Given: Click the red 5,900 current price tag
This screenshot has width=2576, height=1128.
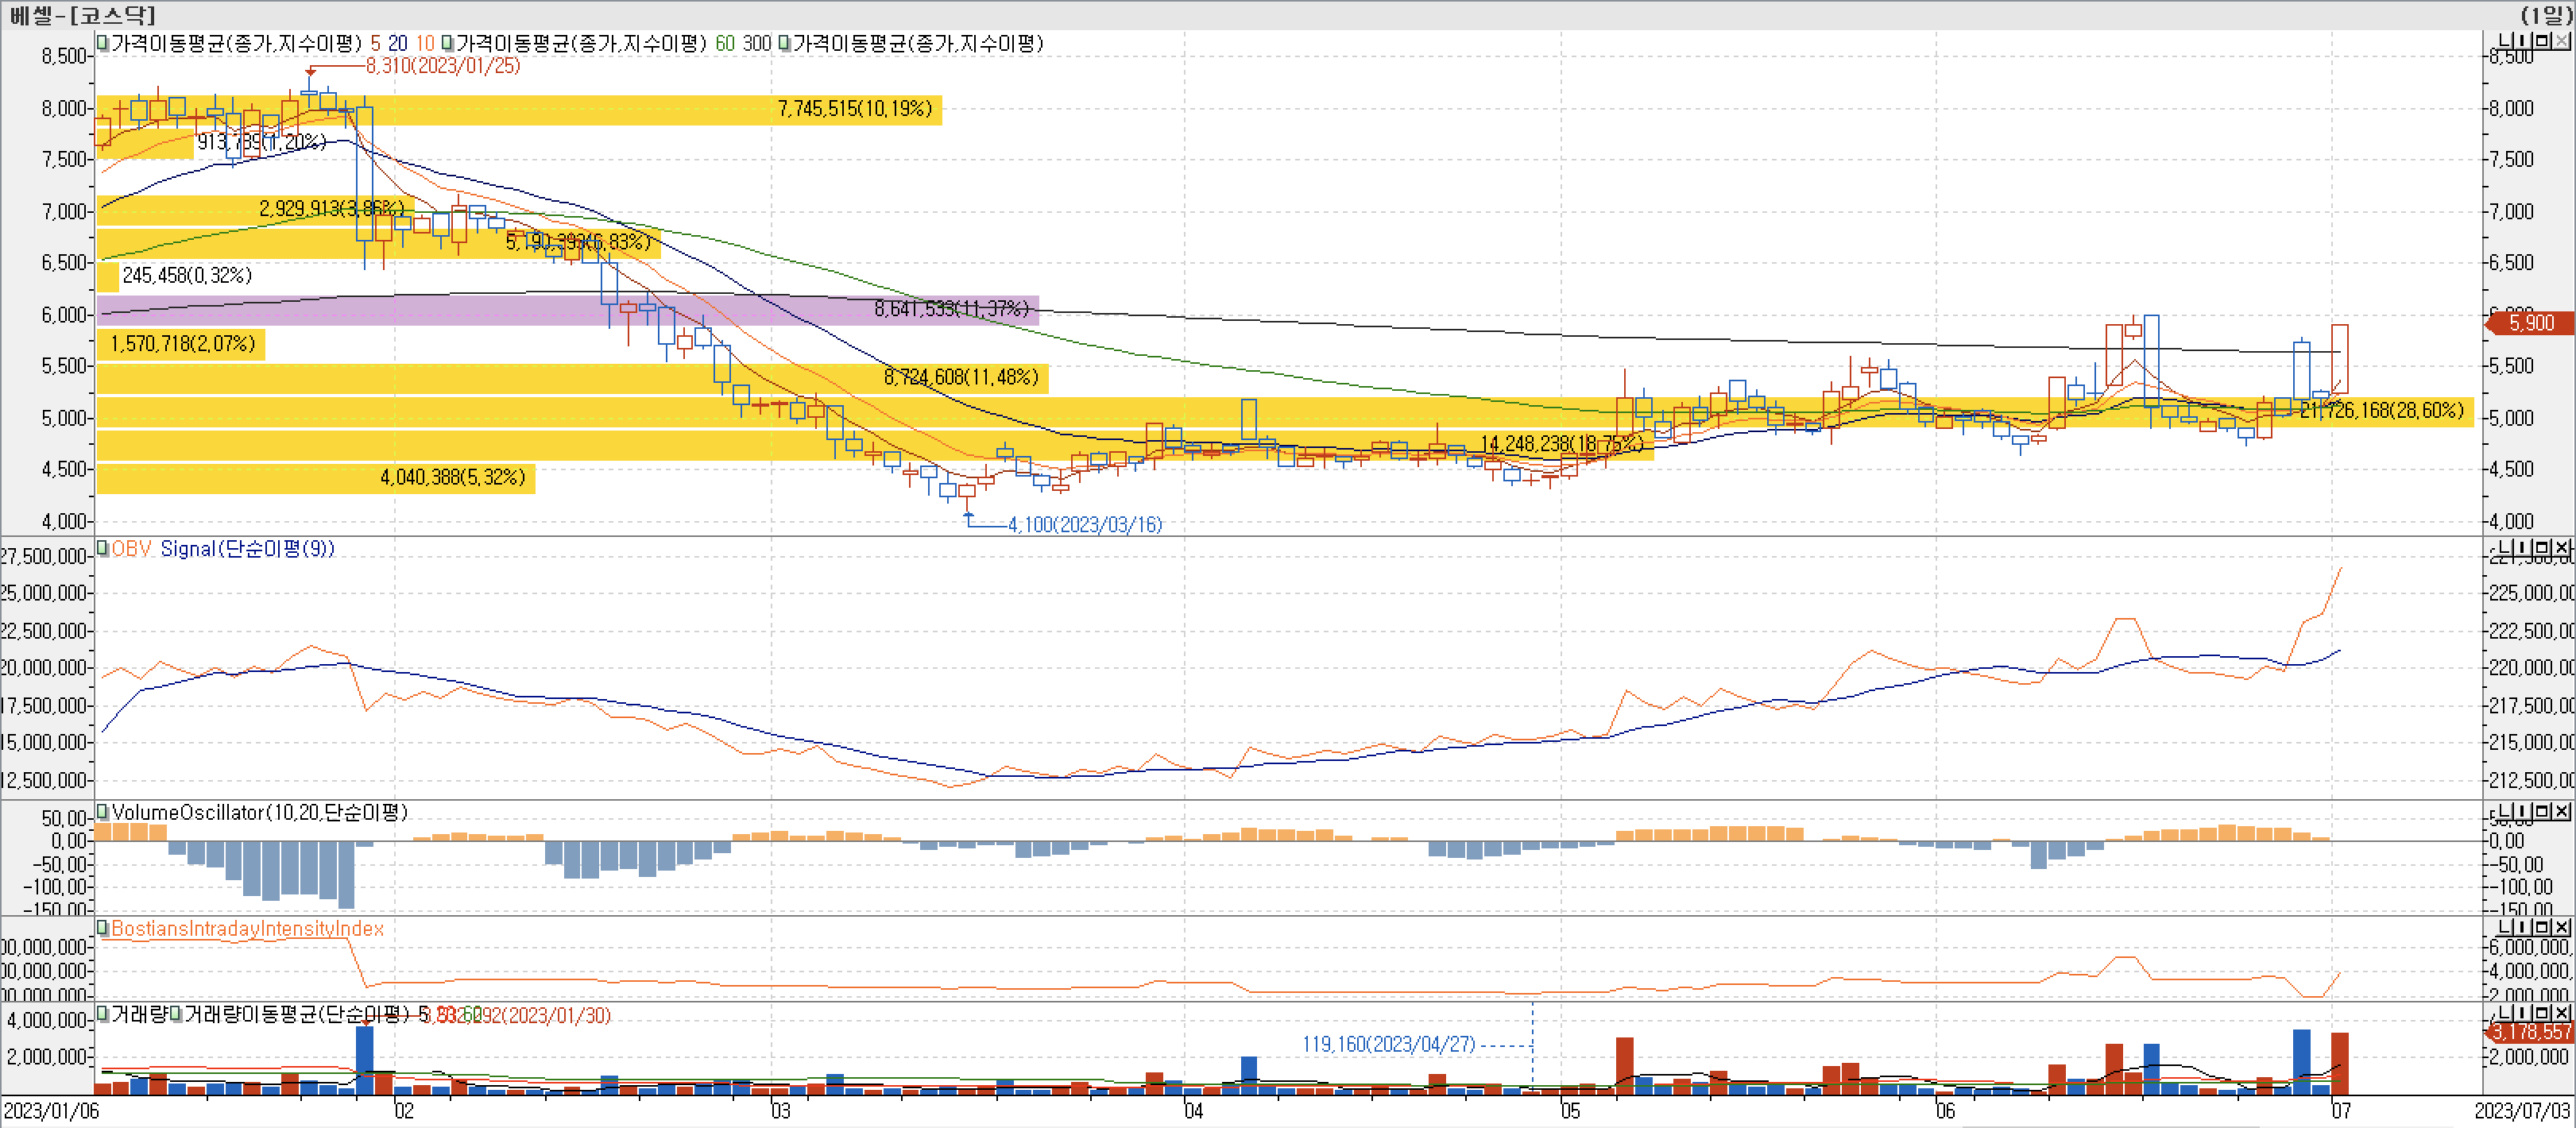Looking at the screenshot, I should pyautogui.click(x=2531, y=323).
